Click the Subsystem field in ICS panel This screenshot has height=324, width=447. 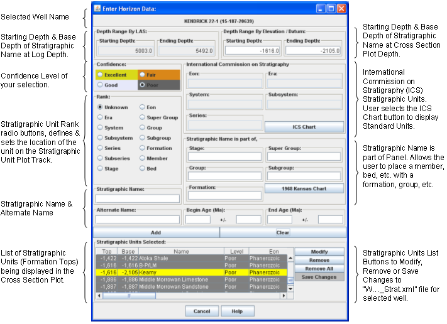(304, 104)
